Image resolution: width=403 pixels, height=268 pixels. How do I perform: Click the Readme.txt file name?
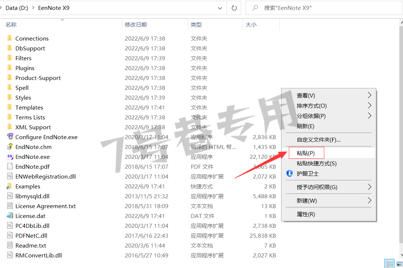point(31,245)
